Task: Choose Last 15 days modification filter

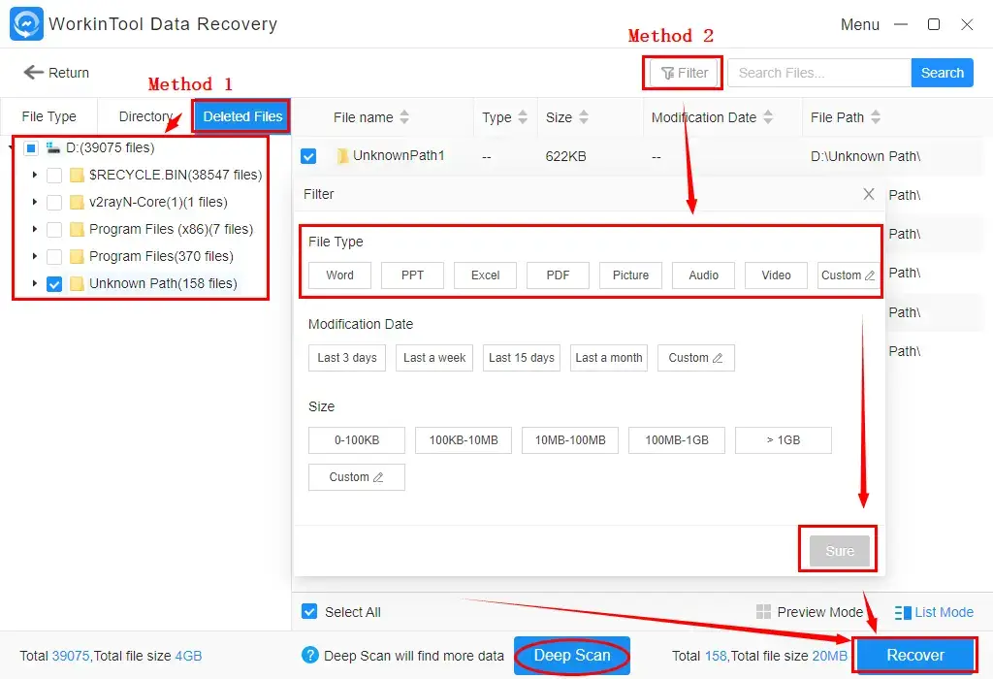Action: pyautogui.click(x=521, y=358)
